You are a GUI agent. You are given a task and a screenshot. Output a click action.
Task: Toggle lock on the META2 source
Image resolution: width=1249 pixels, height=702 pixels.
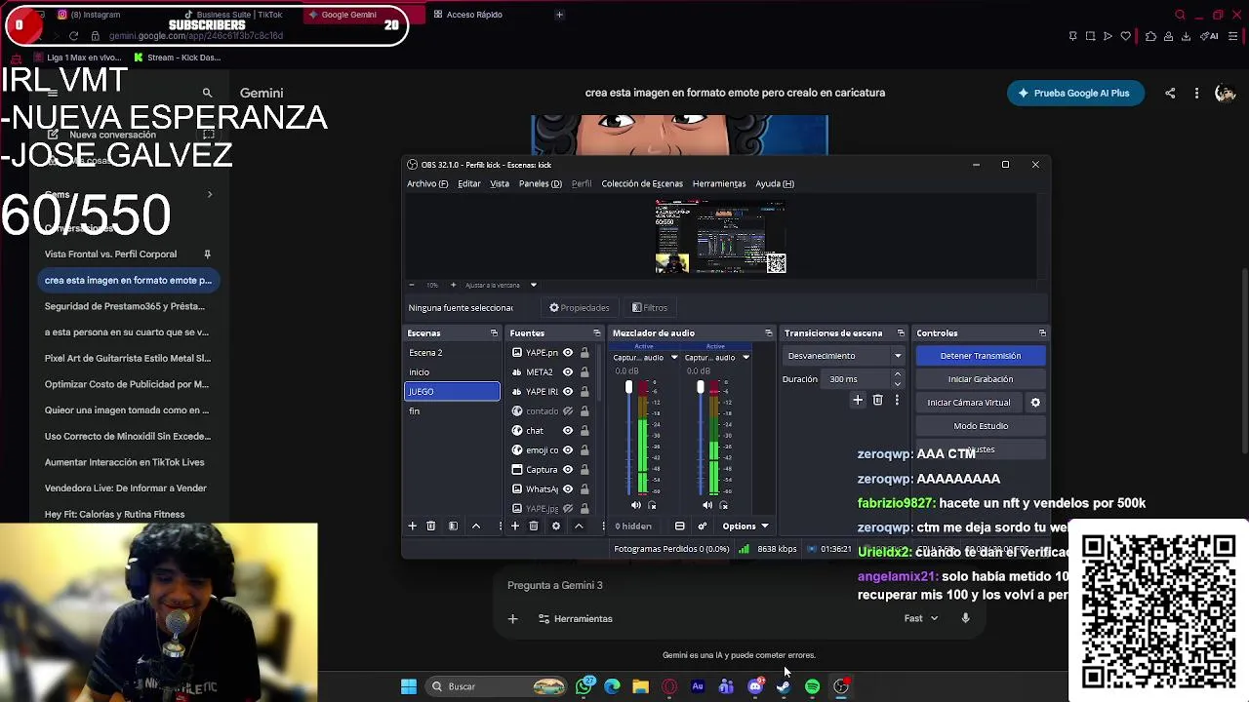point(584,372)
